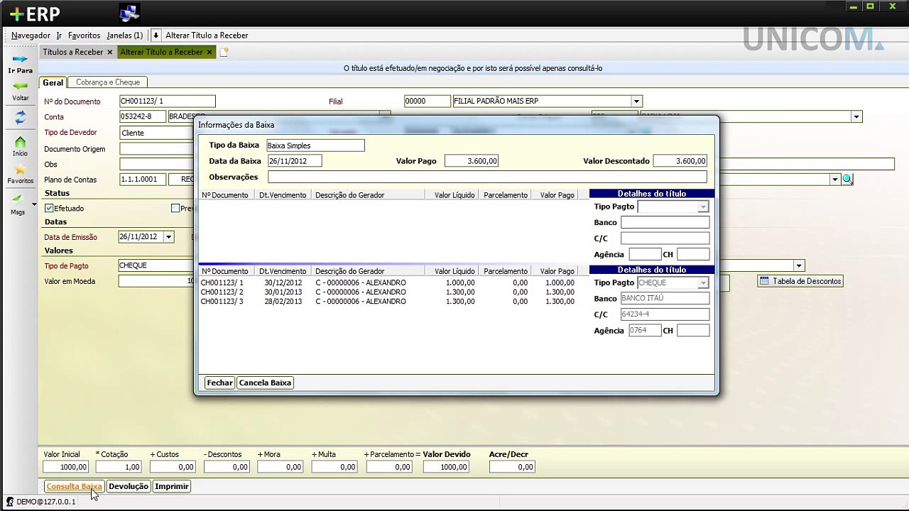909x511 pixels.
Task: Close the Alterar Título a Receber tab
Action: (209, 53)
